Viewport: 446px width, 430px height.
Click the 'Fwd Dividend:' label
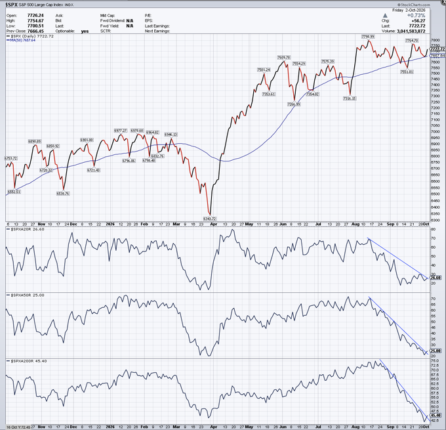coord(112,21)
